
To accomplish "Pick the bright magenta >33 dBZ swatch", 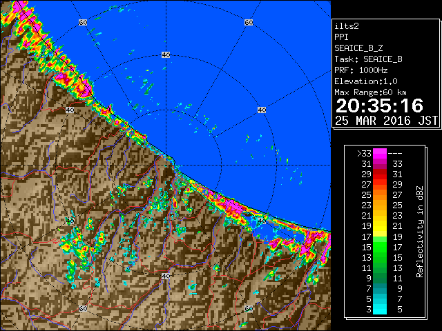I will (x=380, y=154).
